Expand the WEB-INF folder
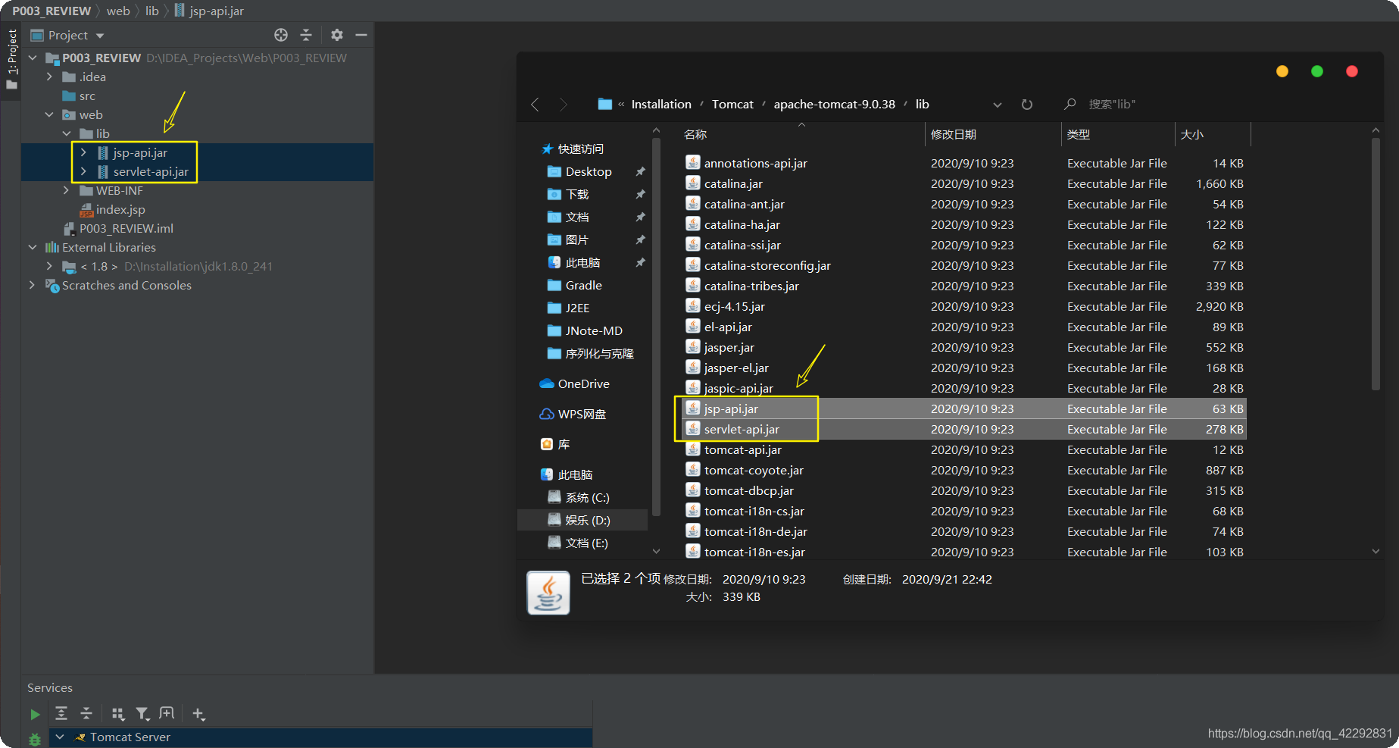1399x748 pixels. pyautogui.click(x=67, y=190)
